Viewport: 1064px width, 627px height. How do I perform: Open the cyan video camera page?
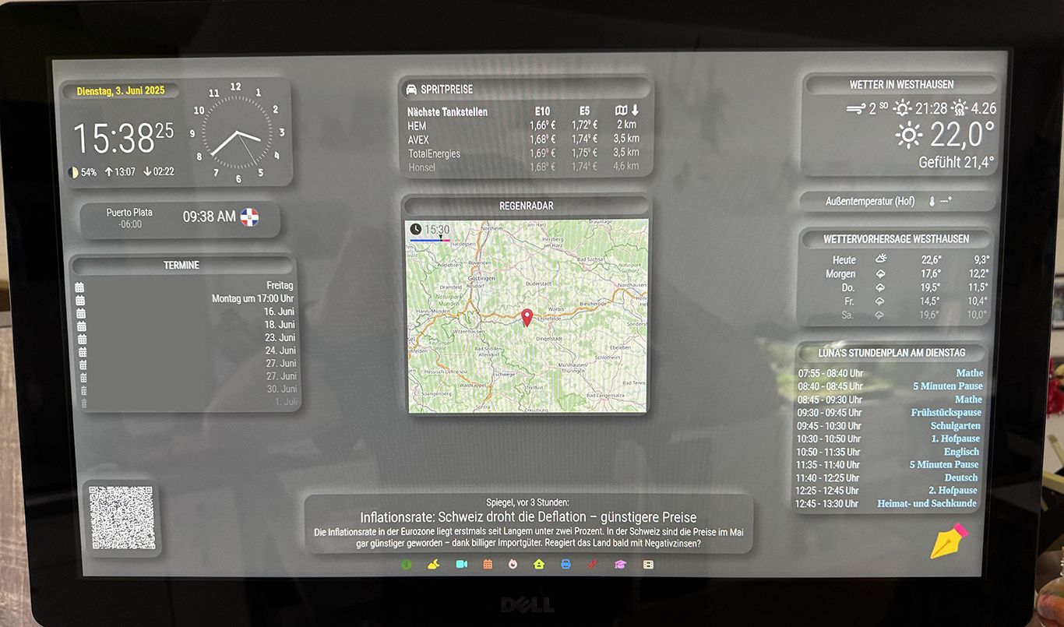point(461,564)
